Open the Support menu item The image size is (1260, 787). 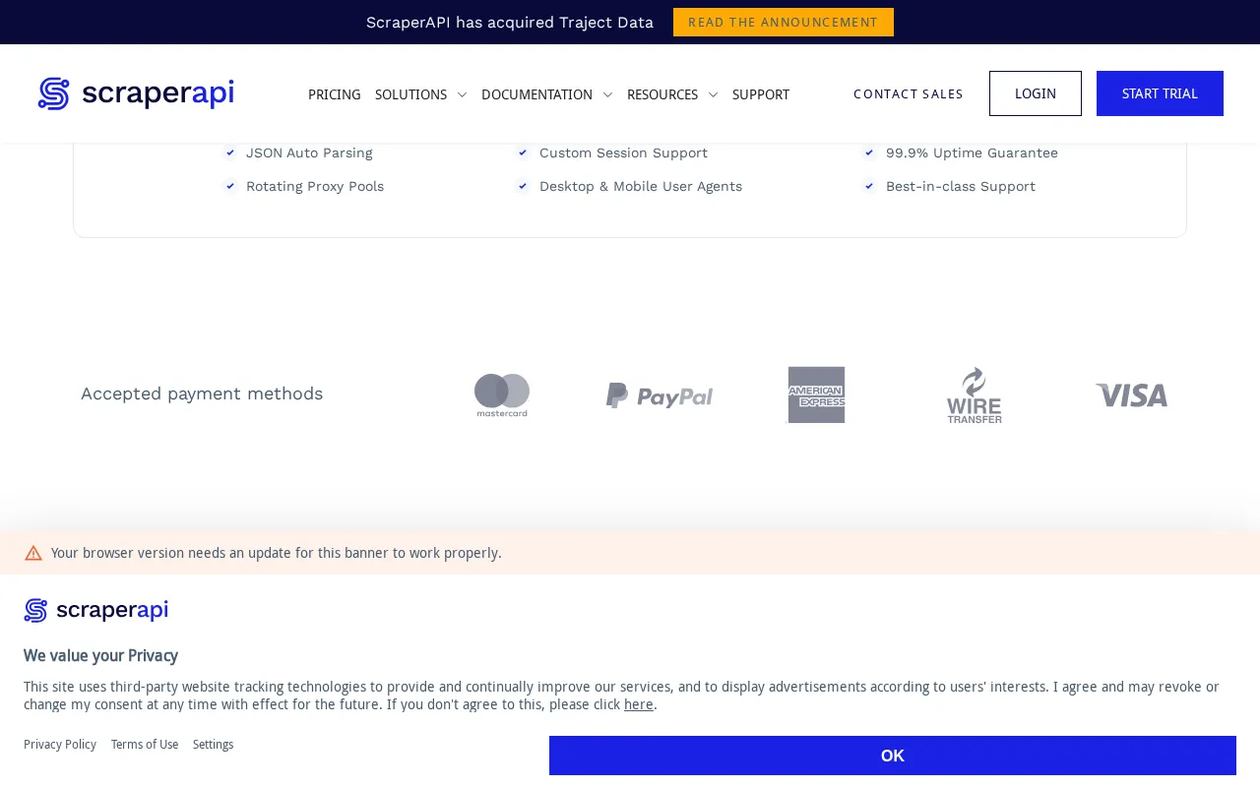pos(761,94)
